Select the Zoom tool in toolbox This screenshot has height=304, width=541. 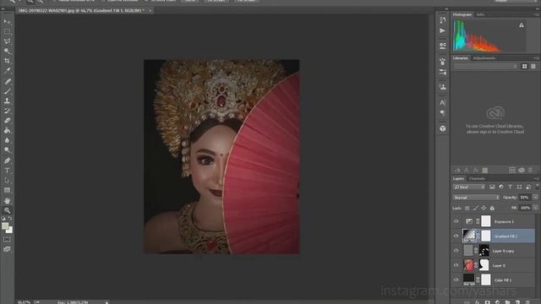coord(7,210)
